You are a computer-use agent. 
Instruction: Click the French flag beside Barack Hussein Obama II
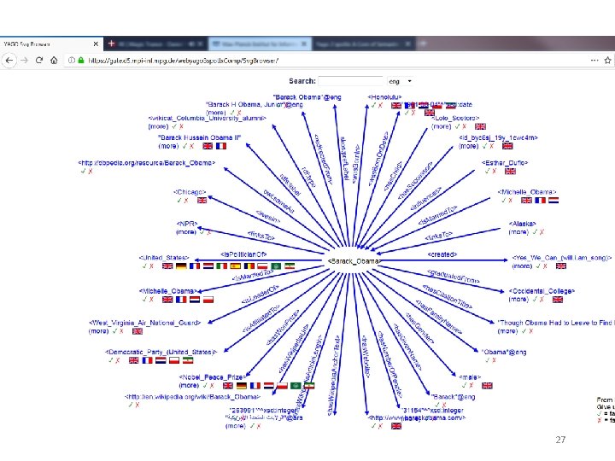click(x=221, y=146)
